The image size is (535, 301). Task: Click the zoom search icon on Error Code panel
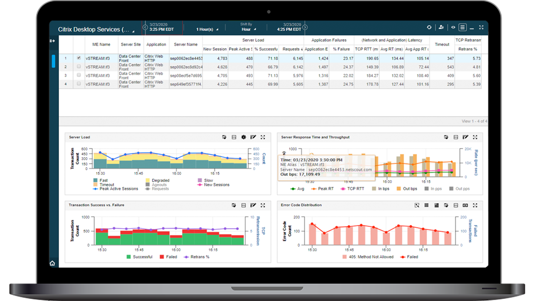coord(417,205)
